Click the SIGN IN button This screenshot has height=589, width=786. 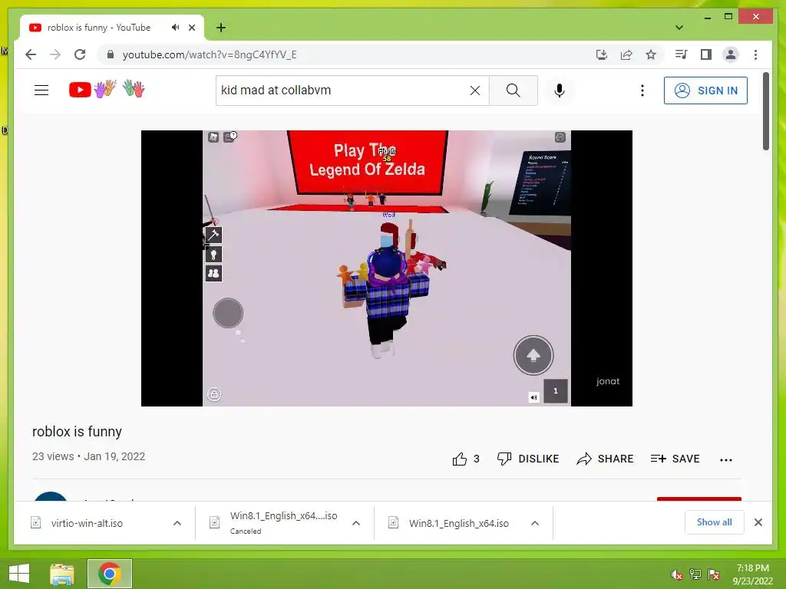point(705,90)
